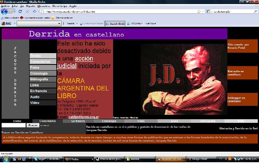Expand the AVG search box dropdown arrow

[59, 24]
